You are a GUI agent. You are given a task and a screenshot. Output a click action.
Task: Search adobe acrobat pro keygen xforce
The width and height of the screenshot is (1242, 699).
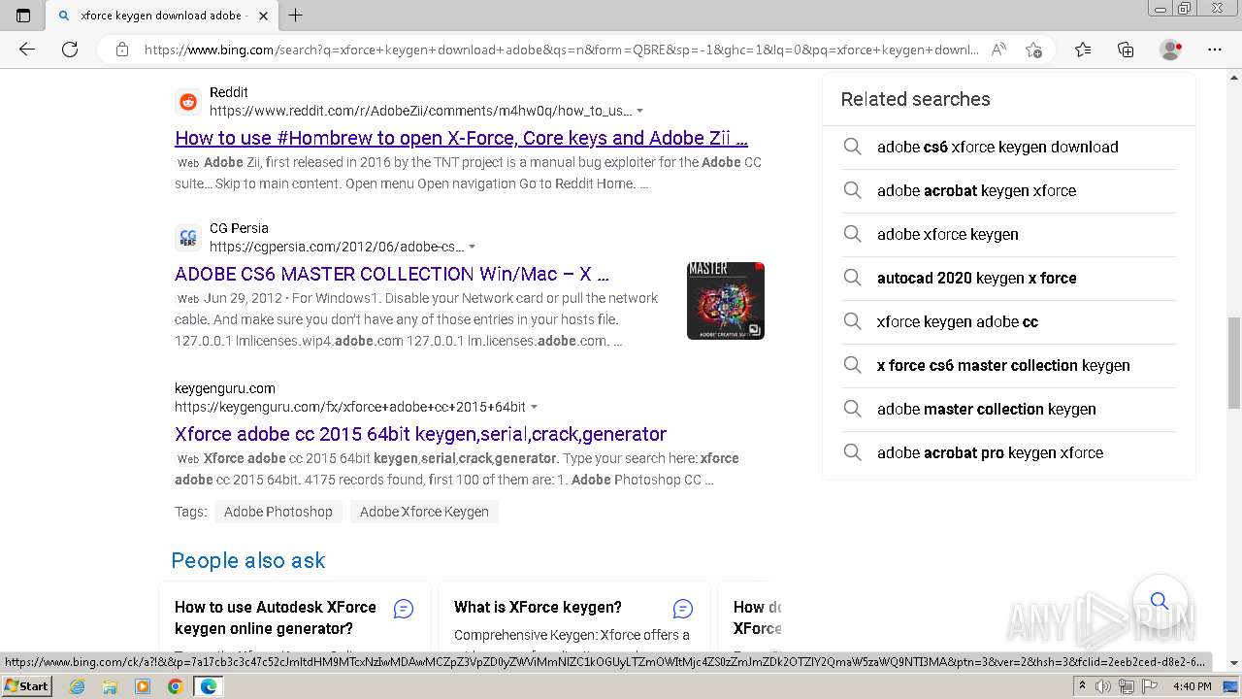coord(1009,453)
